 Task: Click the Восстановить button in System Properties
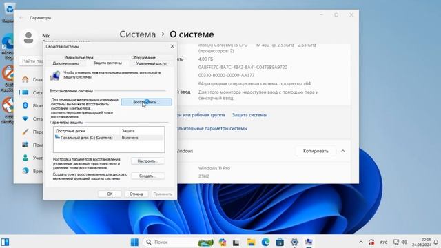pos(146,102)
